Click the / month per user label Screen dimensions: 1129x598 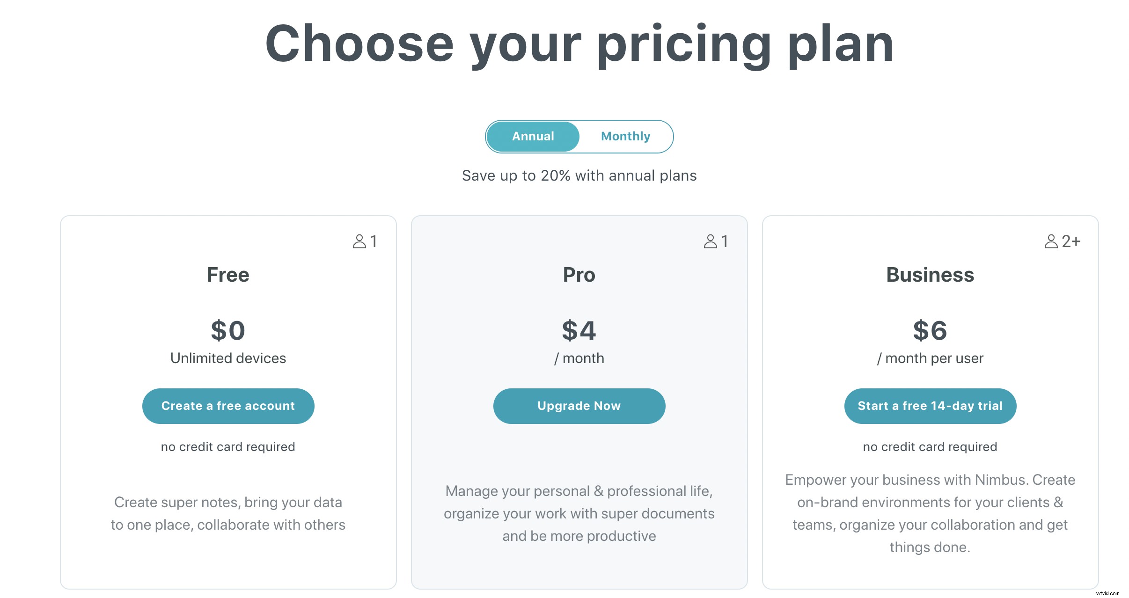[930, 358]
